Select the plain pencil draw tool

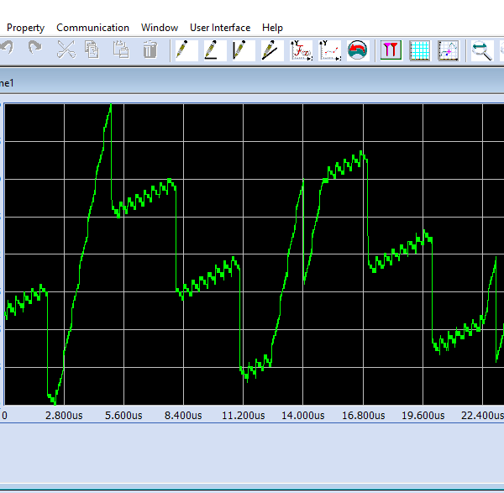(x=186, y=50)
